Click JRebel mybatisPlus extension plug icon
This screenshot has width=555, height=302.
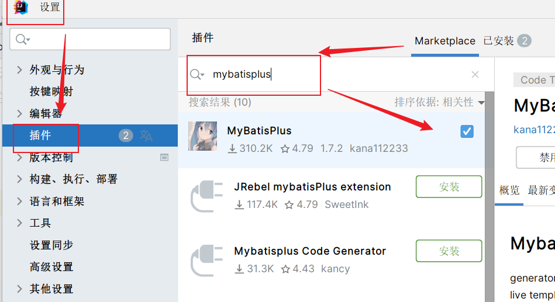[206, 196]
